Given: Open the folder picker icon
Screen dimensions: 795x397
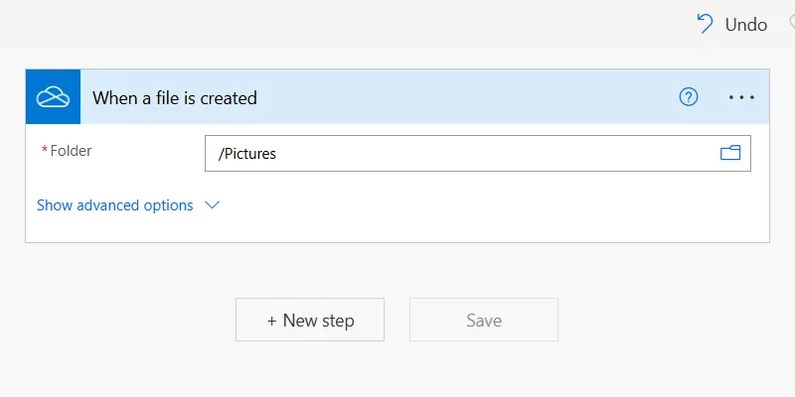Looking at the screenshot, I should point(730,153).
